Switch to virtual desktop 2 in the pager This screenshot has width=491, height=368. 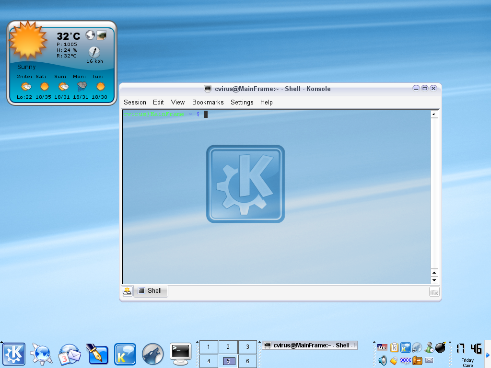point(228,346)
